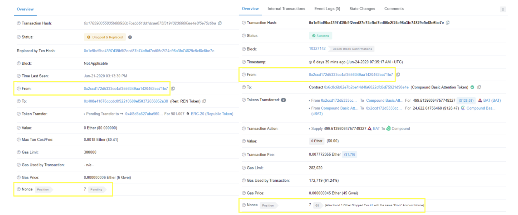Click the ($1.76) transaction fee badge
518x215 pixels.
tap(349, 154)
